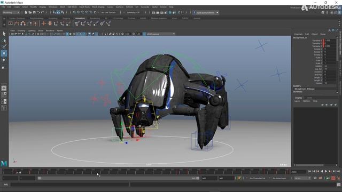Viewport: 342px width, 192px height.
Task: Open the account sign-in dropdown arrow
Action: coord(217,13)
